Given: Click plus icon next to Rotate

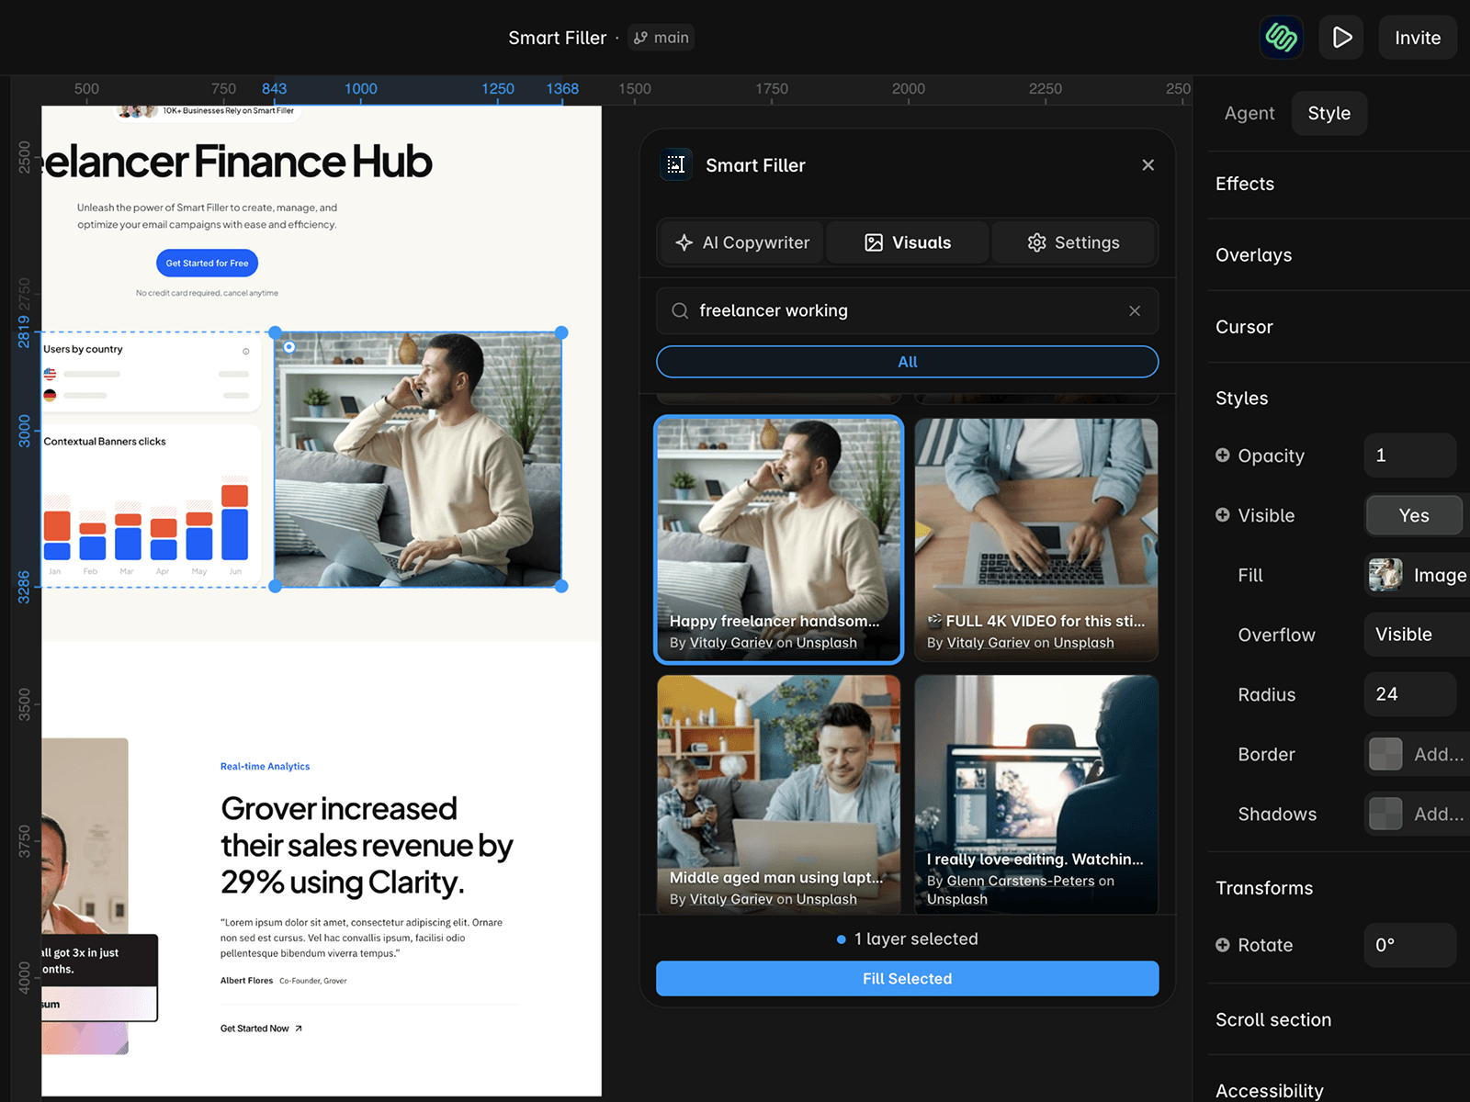Looking at the screenshot, I should click(x=1223, y=945).
